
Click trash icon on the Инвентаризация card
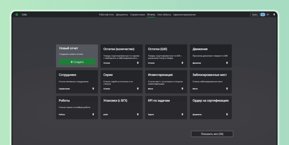click(182, 88)
